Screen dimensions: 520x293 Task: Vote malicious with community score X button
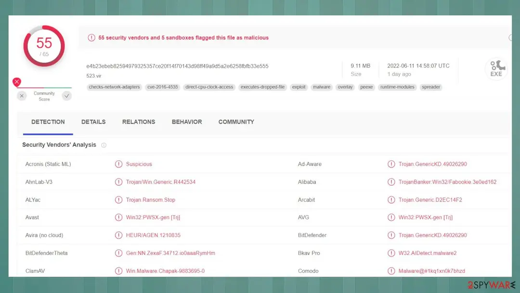pyautogui.click(x=22, y=96)
